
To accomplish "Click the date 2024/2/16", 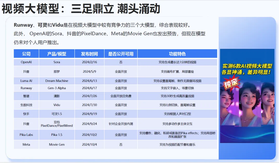I will [x=89, y=62].
